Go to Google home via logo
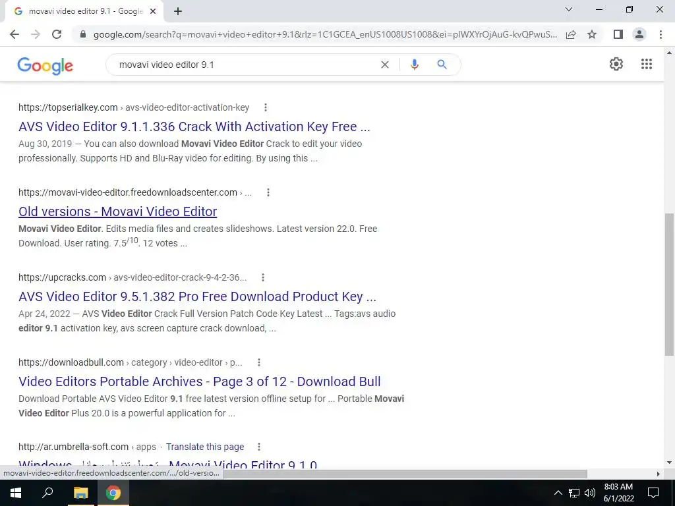 point(45,65)
